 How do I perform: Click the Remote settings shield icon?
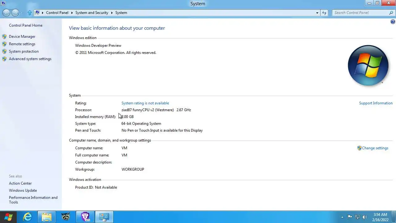(4, 44)
